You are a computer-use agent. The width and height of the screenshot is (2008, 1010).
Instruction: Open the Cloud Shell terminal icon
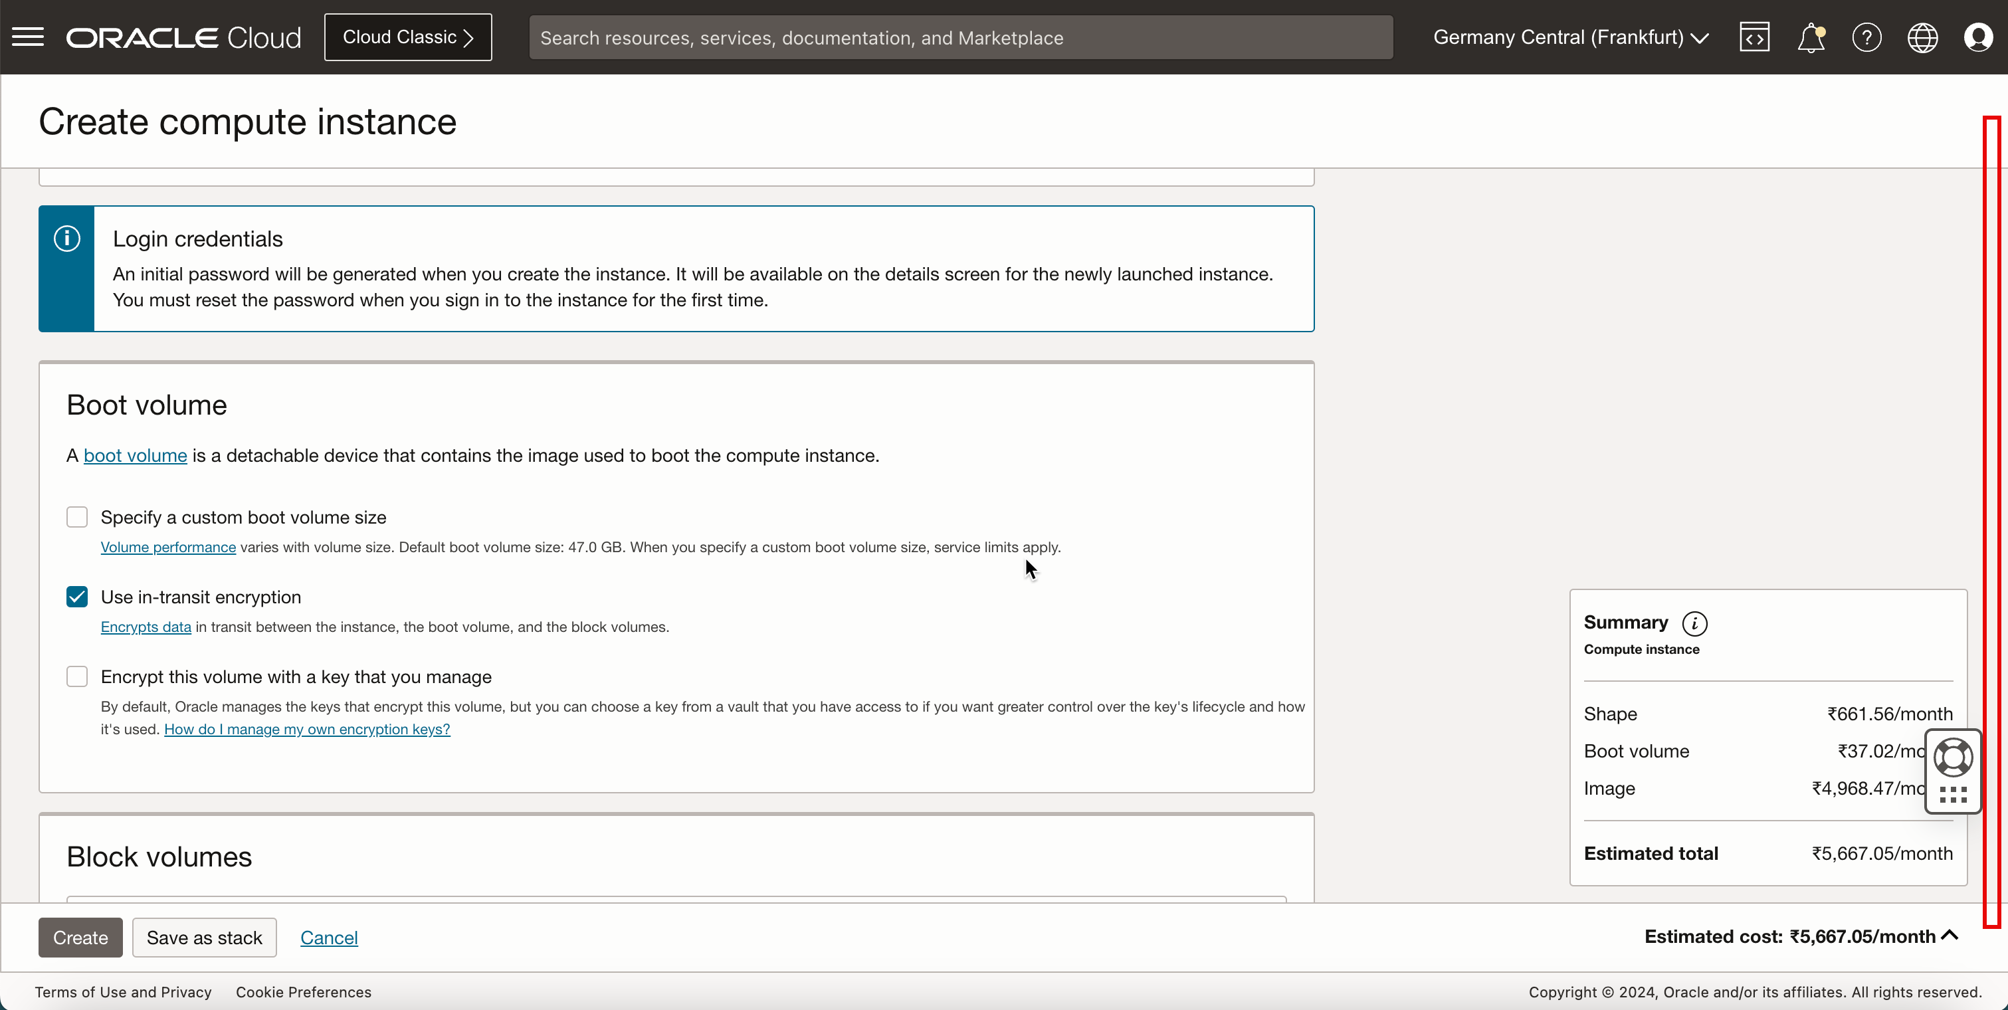coord(1756,37)
